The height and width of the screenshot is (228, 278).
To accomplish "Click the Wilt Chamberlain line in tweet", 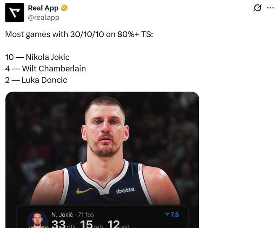I will tap(45, 69).
